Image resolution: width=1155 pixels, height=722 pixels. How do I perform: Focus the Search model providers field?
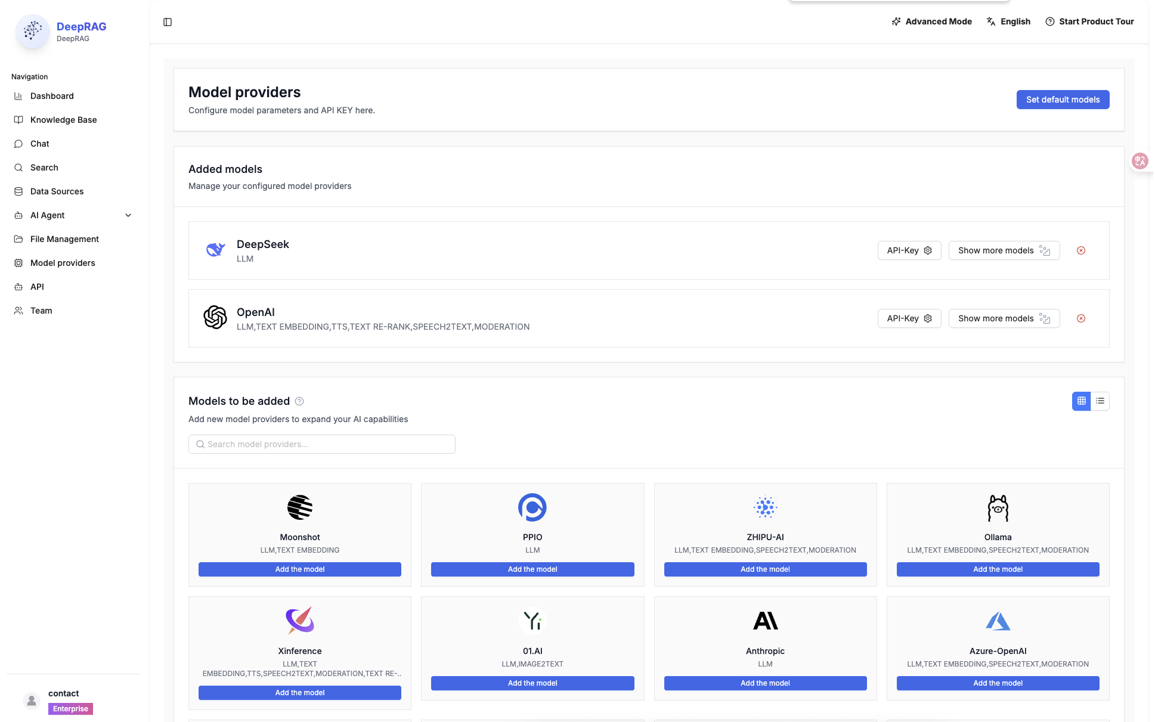pyautogui.click(x=322, y=444)
